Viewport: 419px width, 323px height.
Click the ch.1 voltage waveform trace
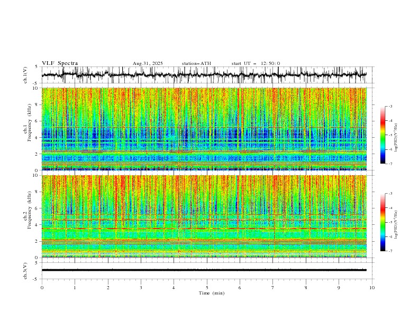click(x=204, y=75)
